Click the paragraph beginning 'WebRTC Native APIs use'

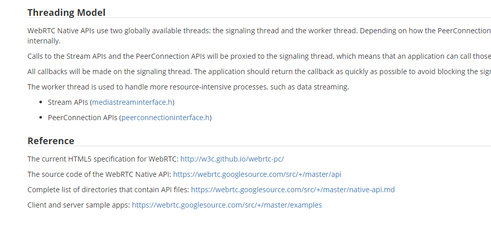[259, 36]
